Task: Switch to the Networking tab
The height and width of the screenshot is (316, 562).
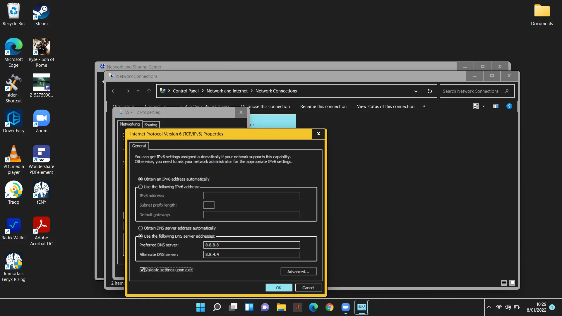Action: [130, 124]
